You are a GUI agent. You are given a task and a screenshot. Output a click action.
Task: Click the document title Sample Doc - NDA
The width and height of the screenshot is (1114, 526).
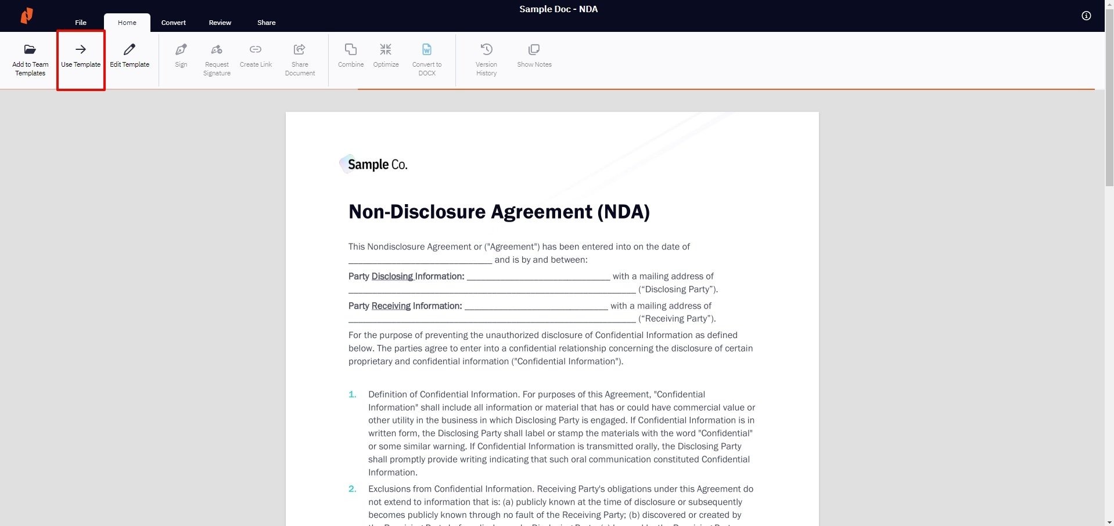click(x=558, y=9)
